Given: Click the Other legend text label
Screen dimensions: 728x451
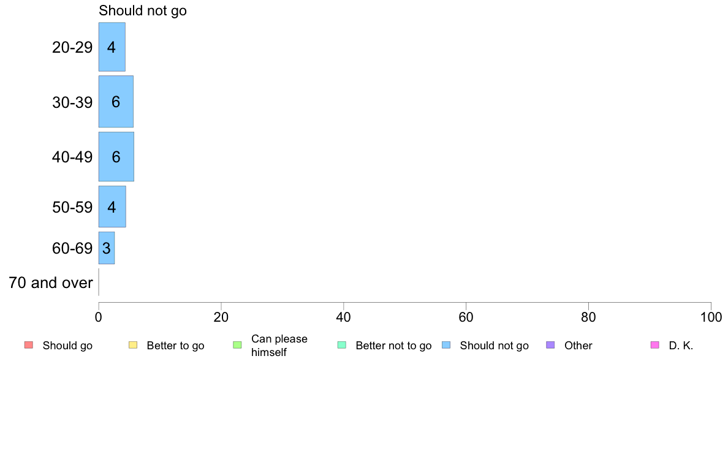Looking at the screenshot, I should click(578, 346).
